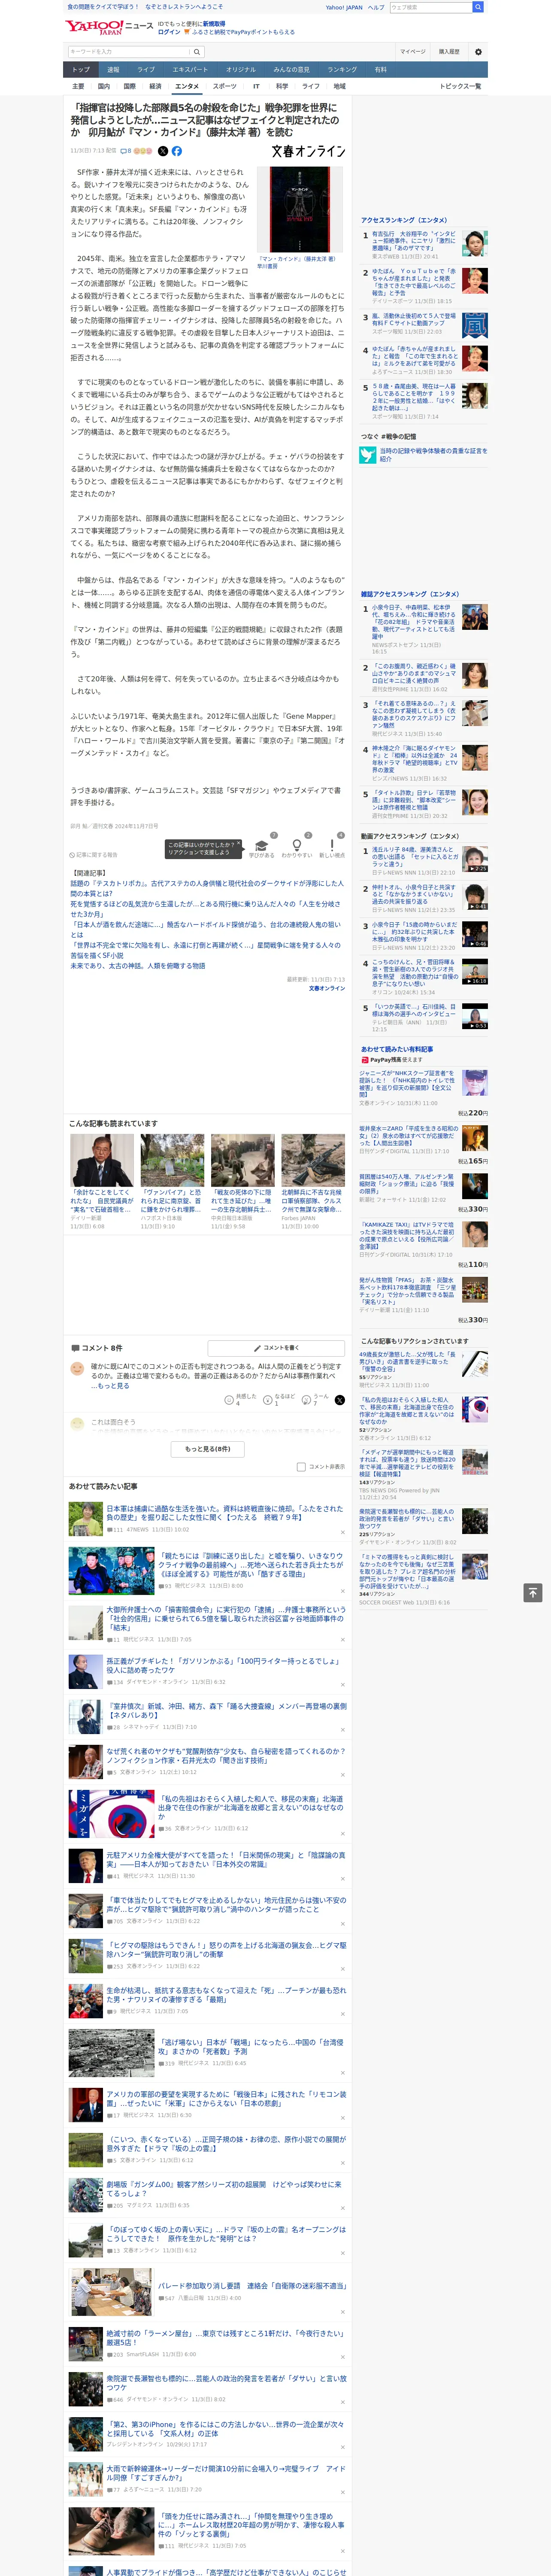The width and height of the screenshot is (551, 2576).
Task: Click the もっと見る(8件) button
Action: (208, 1448)
